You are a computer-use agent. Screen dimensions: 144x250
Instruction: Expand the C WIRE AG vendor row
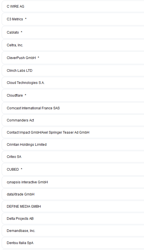tap(73, 6)
